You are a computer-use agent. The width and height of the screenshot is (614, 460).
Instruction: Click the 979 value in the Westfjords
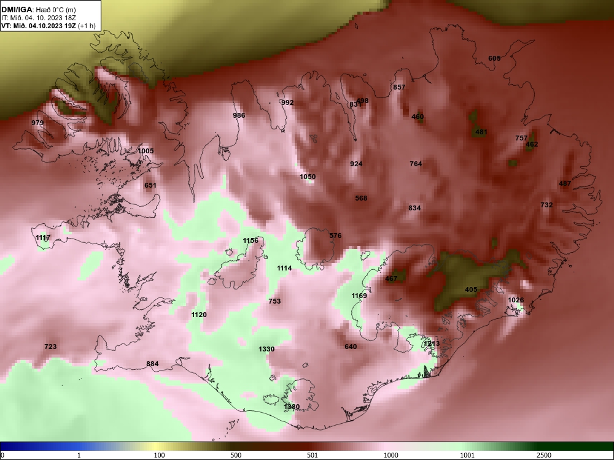click(37, 123)
